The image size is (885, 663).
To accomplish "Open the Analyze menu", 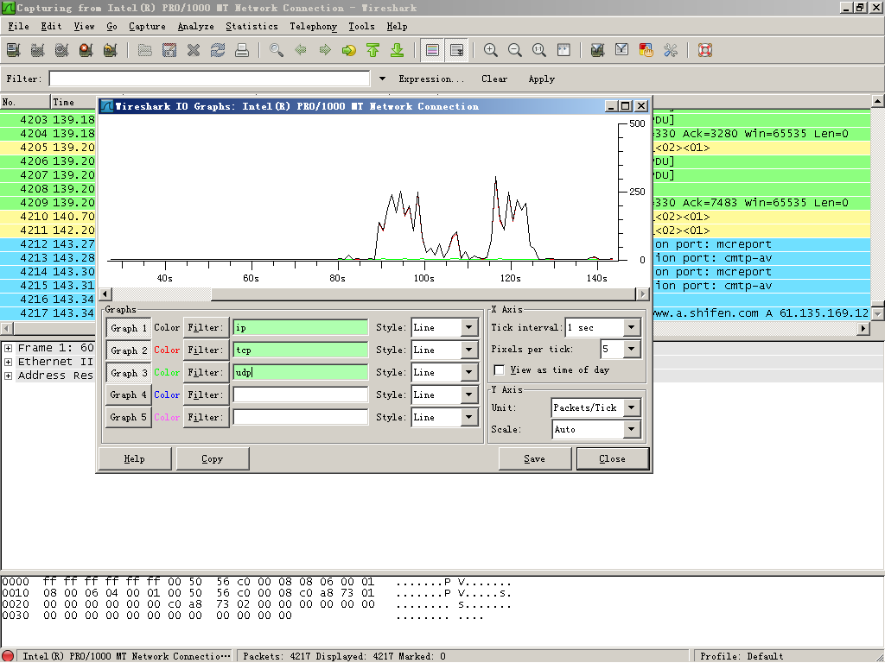I will click(x=195, y=27).
